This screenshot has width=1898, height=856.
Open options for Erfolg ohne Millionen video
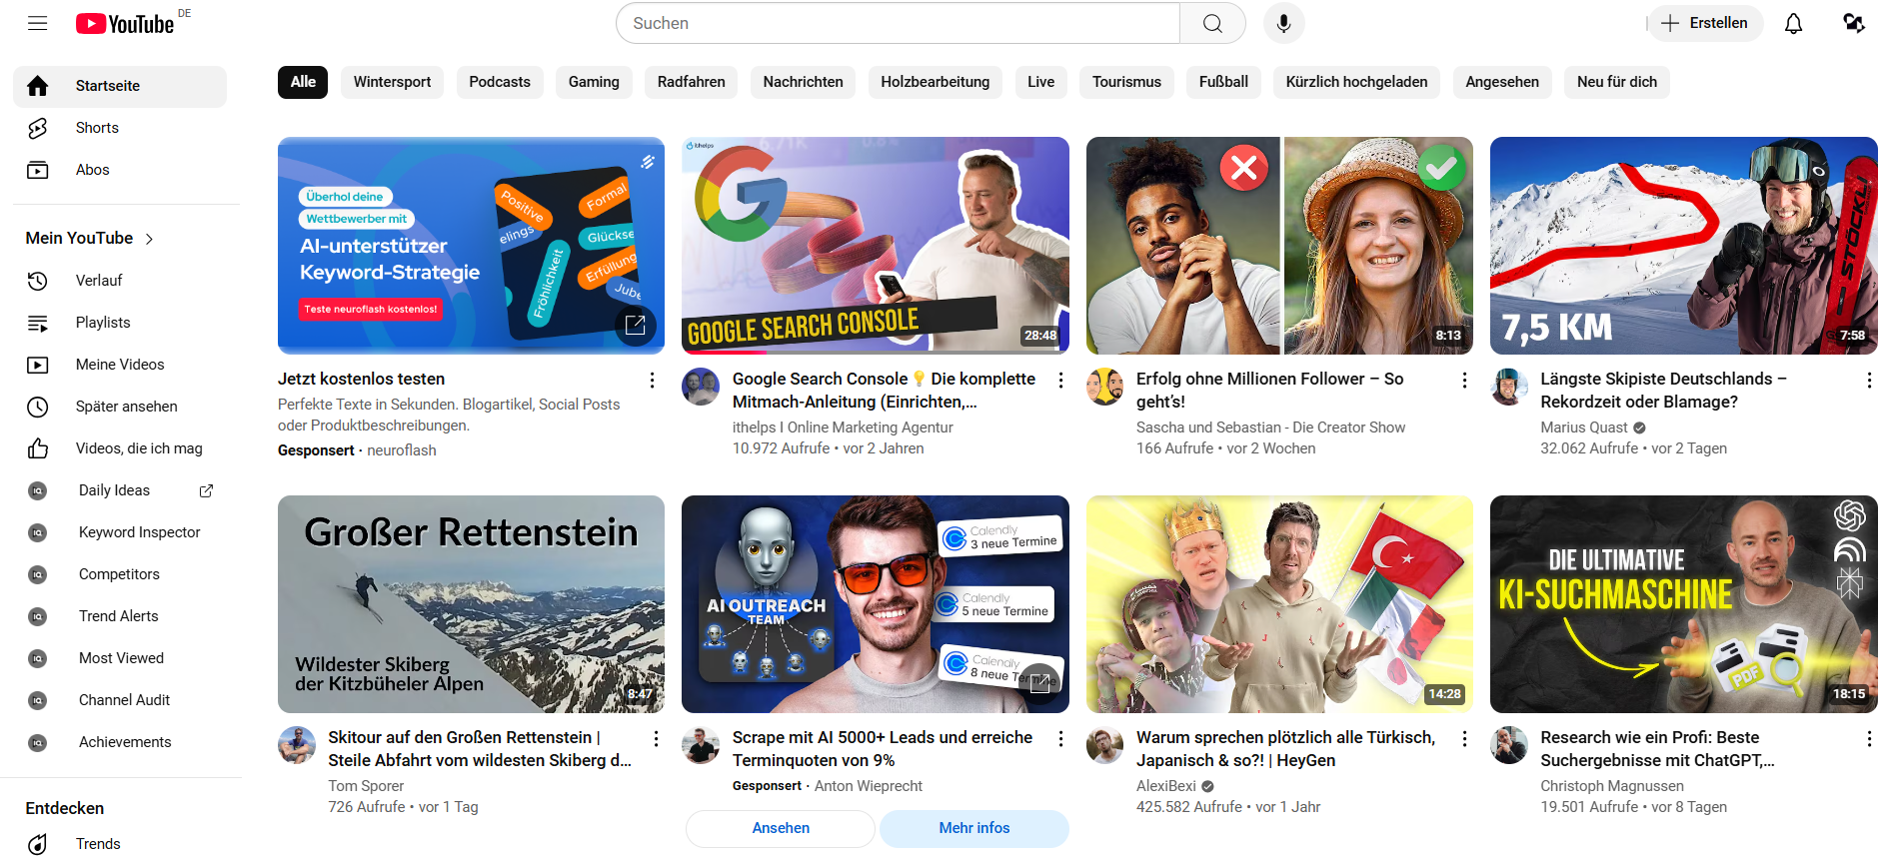click(x=1464, y=381)
